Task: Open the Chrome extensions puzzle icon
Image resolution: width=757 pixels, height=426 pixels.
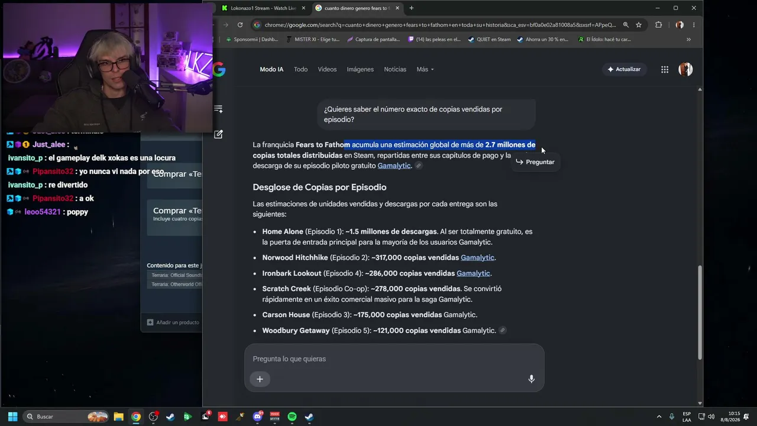Action: point(658,25)
